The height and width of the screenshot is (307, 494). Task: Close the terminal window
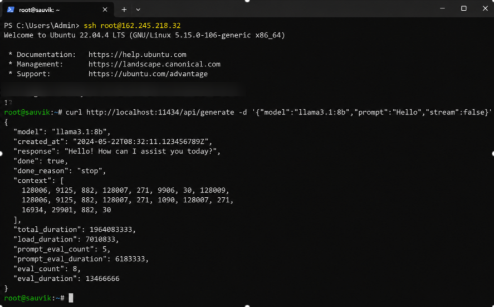(485, 8)
